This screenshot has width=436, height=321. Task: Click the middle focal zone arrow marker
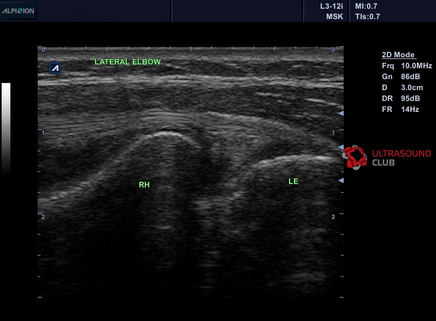341,147
